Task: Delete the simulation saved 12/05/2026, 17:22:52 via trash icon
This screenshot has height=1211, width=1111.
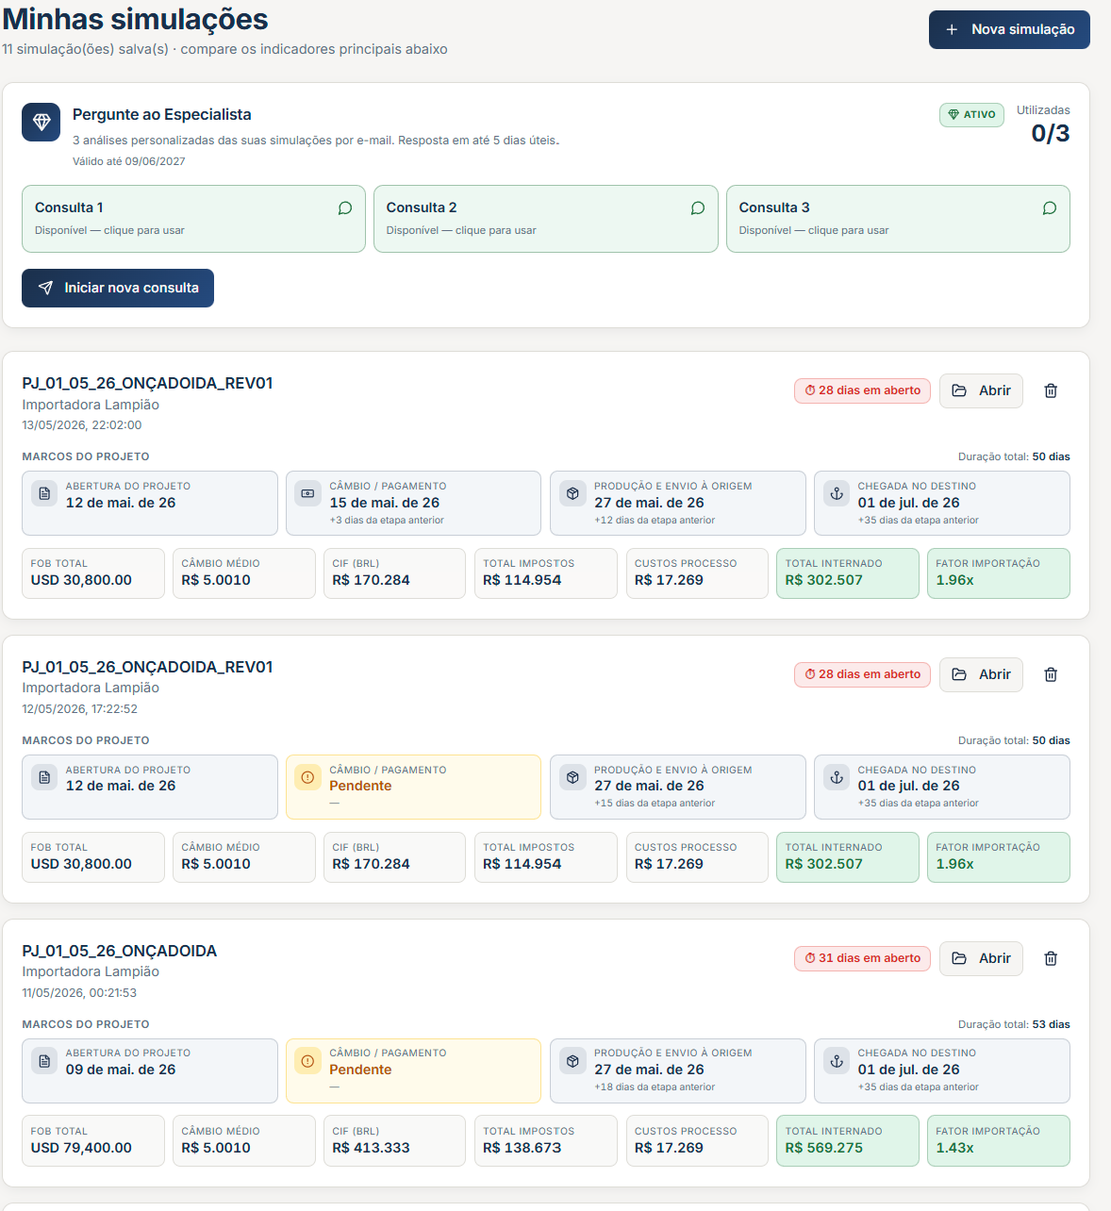Action: [1051, 674]
